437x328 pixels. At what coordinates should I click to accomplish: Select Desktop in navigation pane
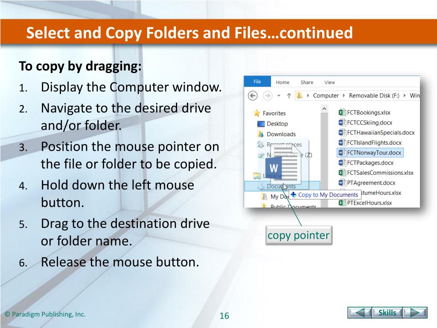coord(277,123)
